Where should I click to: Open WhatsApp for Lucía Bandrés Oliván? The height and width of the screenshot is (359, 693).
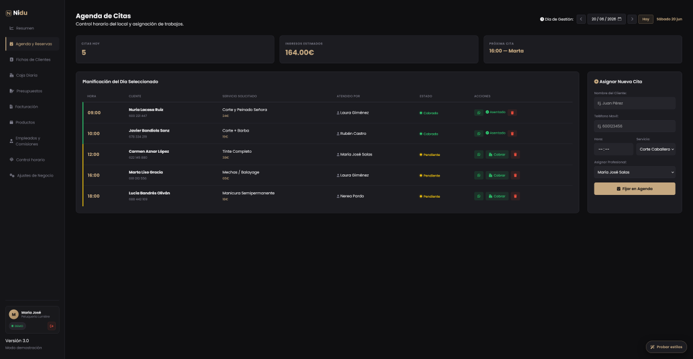[x=479, y=196]
